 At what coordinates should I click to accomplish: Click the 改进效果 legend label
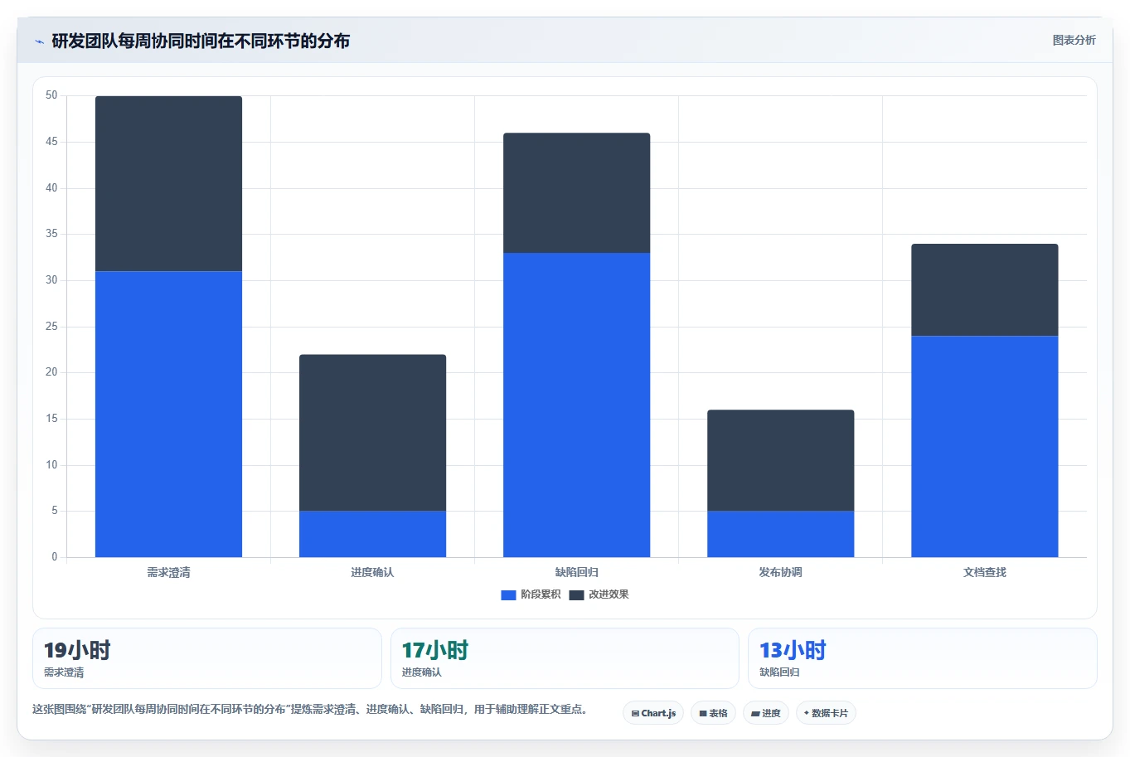pos(609,594)
